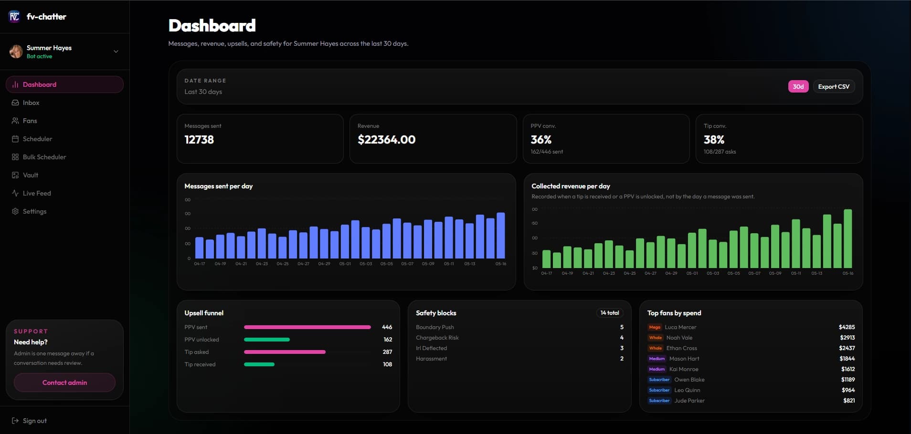This screenshot has height=434, width=911.
Task: Click the Medium badge next to Kai Monroe
Action: click(657, 369)
